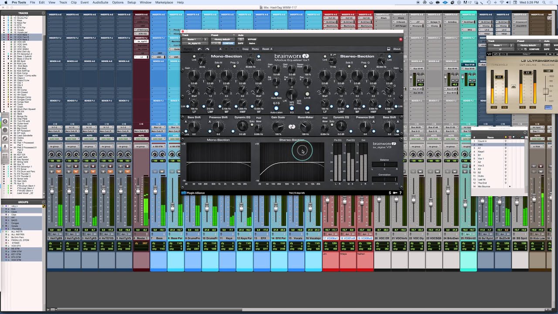Click the Plugin Alliance logo in plugin footer

point(193,193)
